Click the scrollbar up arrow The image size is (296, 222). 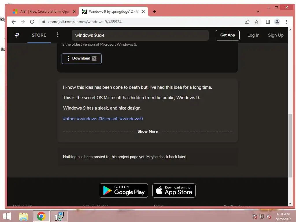(x=290, y=30)
